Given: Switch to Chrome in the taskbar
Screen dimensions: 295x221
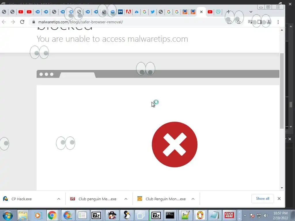Looking at the screenshot, I should point(52,215).
